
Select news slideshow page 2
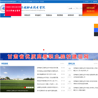point(27,87)
